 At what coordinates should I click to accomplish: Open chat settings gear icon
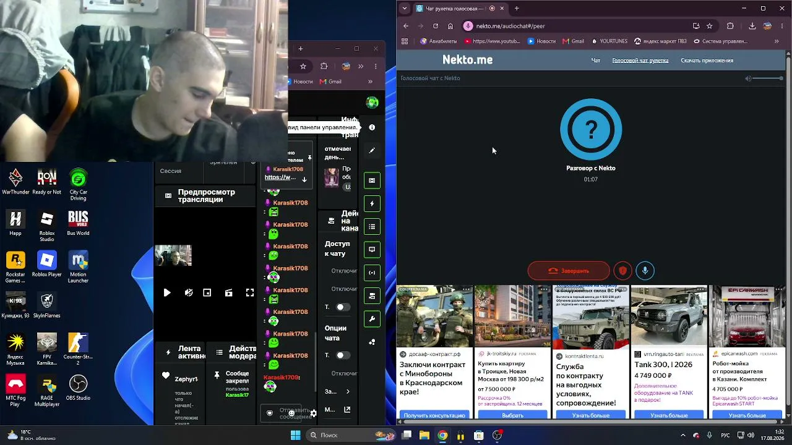point(314,413)
